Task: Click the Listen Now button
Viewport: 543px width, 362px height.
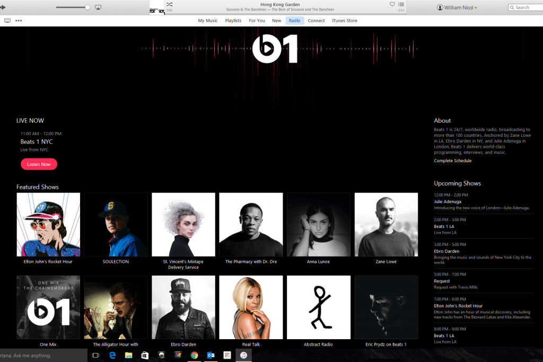Action: 39,164
